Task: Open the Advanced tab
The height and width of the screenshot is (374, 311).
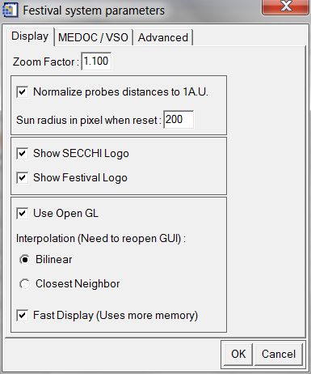Action: click(163, 37)
